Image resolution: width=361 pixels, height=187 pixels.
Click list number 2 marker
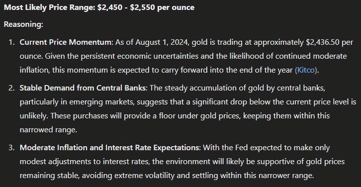click(x=11, y=88)
